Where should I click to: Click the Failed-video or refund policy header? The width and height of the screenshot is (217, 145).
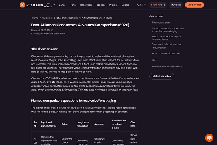pyautogui.click(x=119, y=124)
